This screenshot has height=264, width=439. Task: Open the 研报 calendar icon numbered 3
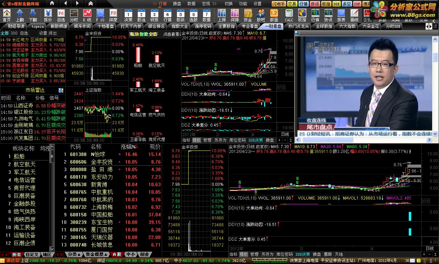point(154,15)
